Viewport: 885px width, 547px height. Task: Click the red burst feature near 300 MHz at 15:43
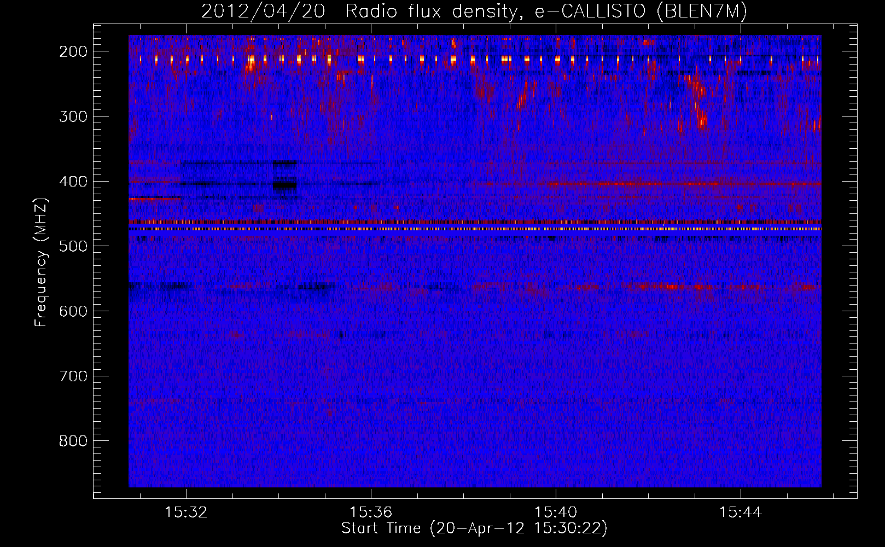point(701,118)
